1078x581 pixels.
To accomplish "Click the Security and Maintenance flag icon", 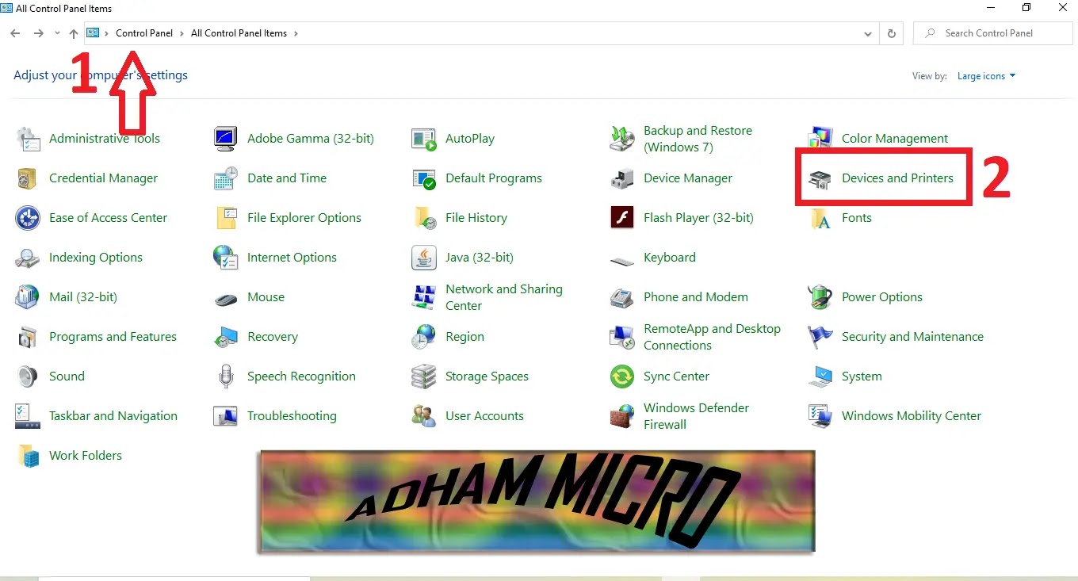I will point(820,337).
